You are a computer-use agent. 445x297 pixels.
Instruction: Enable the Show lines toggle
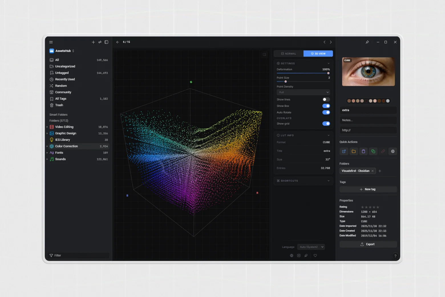(326, 99)
